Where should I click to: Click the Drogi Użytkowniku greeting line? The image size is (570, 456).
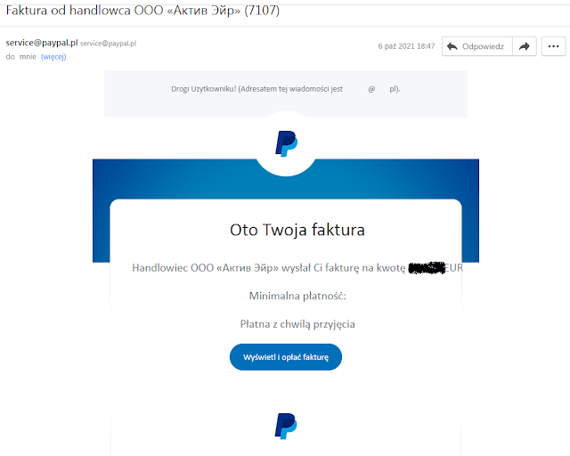click(286, 89)
